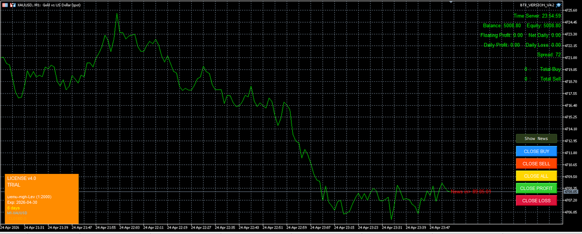Click the 24 Apr 22:59 time axis label
This screenshot has height=234, width=582.
(x=296, y=228)
